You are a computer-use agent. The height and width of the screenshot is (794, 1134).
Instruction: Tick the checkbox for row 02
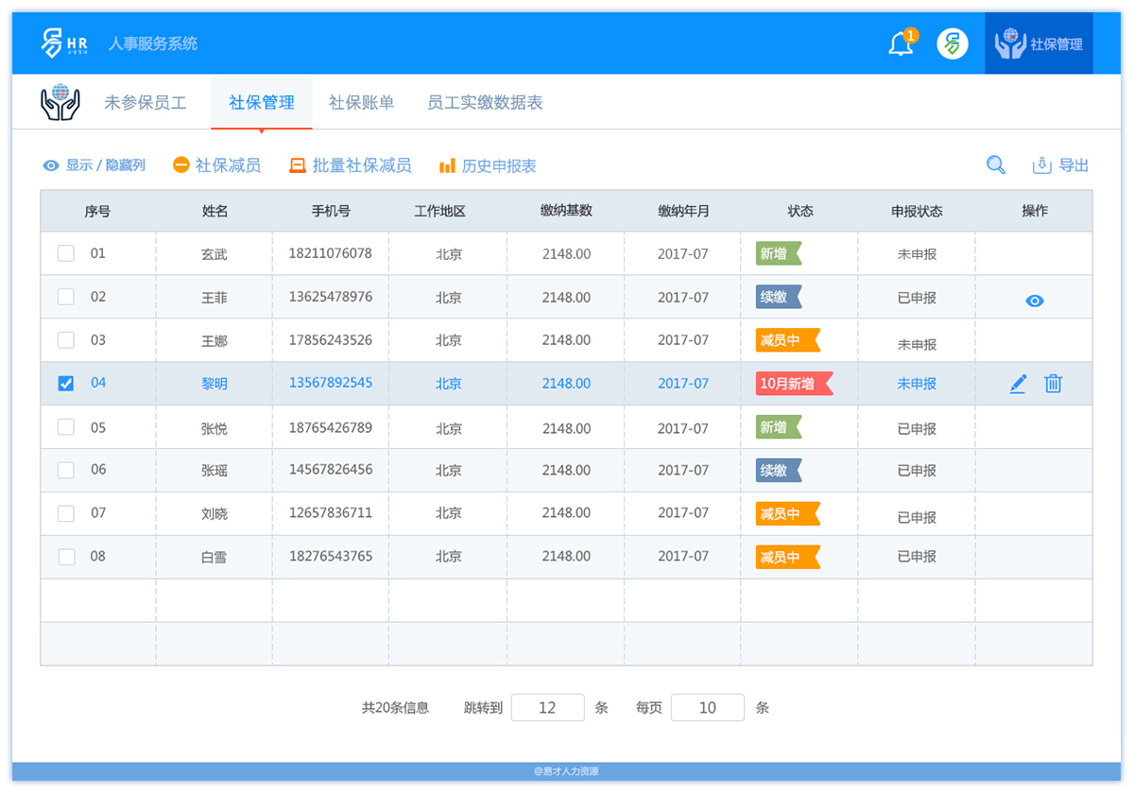[x=66, y=297]
